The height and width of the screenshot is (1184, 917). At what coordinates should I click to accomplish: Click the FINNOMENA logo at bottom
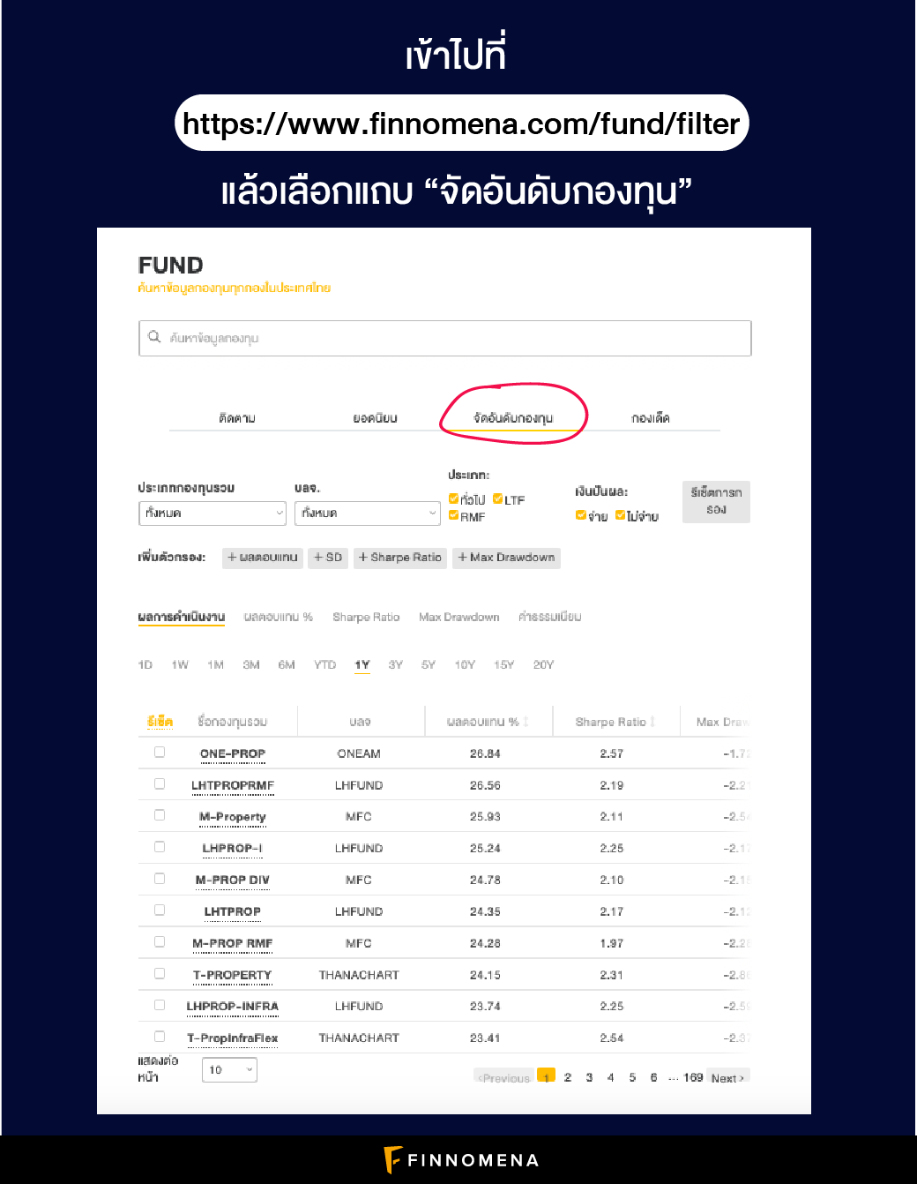click(x=461, y=1159)
